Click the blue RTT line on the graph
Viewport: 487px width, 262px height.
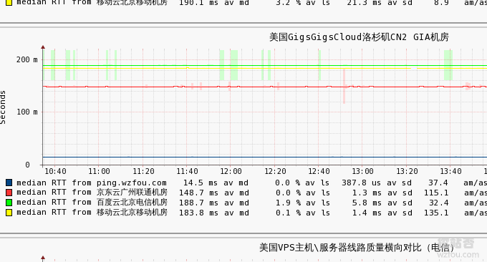pyautogui.click(x=264, y=157)
